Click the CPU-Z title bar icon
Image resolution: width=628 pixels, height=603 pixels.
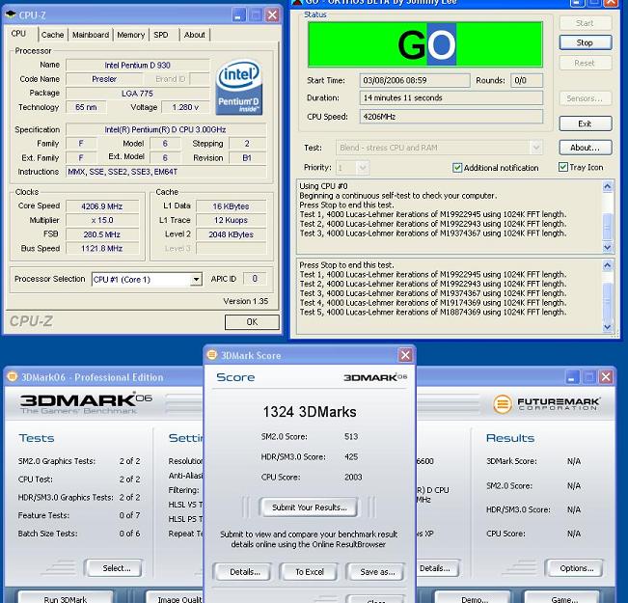click(11, 14)
